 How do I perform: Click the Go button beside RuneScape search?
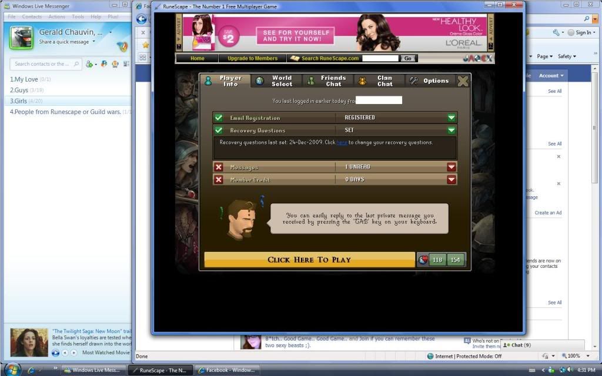(x=408, y=58)
